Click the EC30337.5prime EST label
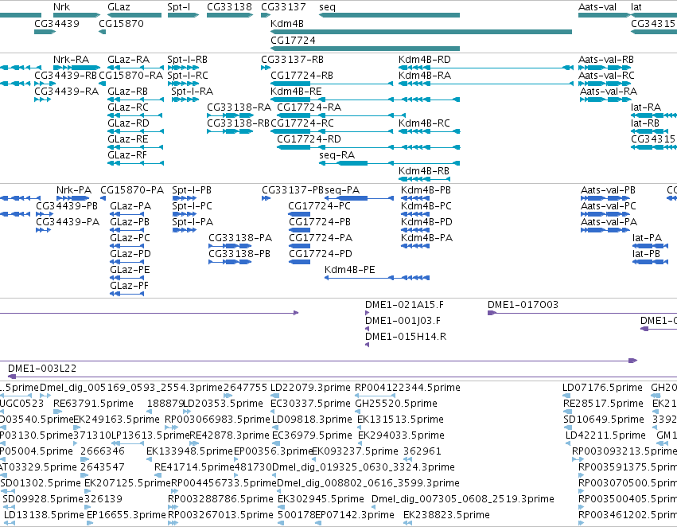Image resolution: width=677 pixels, height=527 pixels. (311, 404)
